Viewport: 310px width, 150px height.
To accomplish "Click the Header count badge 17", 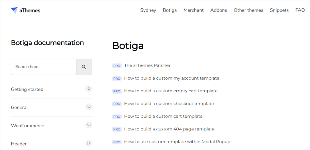I will [x=88, y=143].
